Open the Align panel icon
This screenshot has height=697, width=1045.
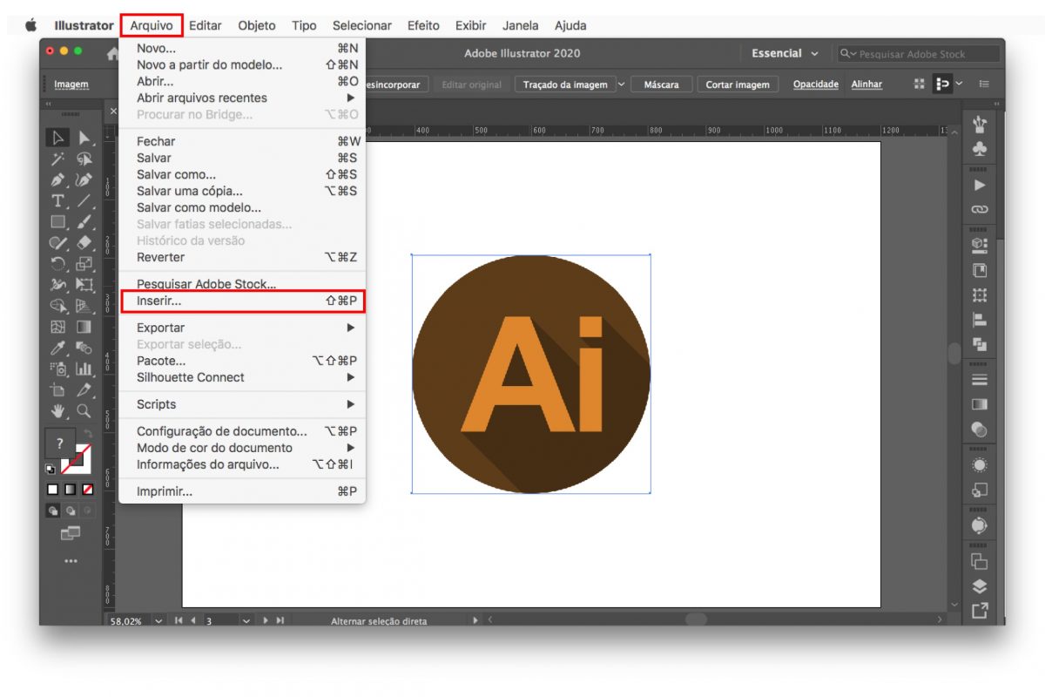[x=980, y=320]
